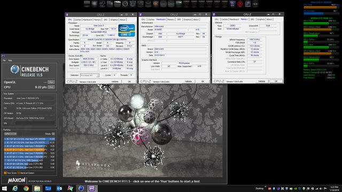Select the highlighted orange ranking entry
This screenshot has height=192, width=342.
tap(29, 149)
